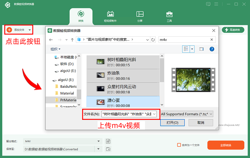
Task: Open recent locations dropdown in dialog
Action: pos(66,40)
